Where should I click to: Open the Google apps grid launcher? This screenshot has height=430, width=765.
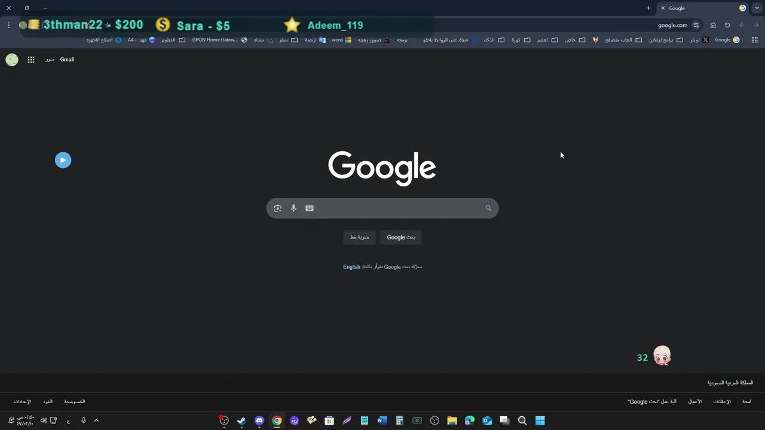point(31,60)
